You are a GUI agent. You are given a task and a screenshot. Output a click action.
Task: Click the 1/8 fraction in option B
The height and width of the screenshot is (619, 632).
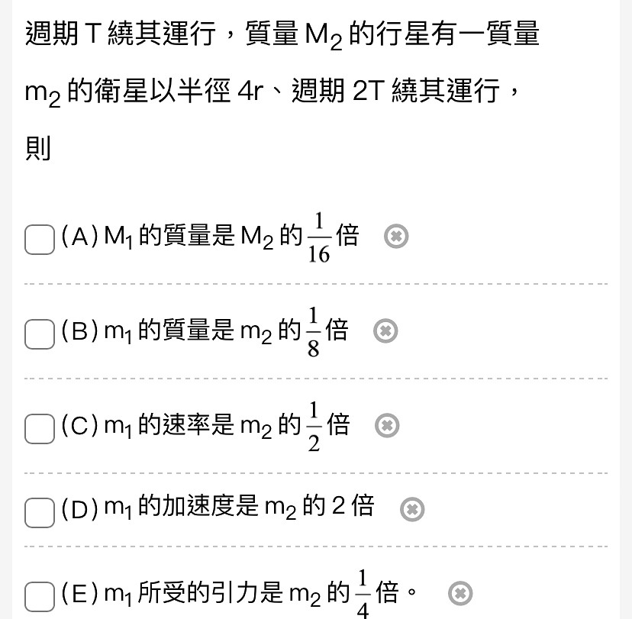(313, 332)
